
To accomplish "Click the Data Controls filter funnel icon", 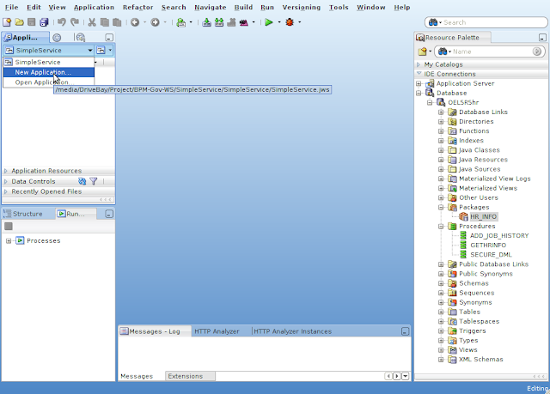I will [94, 181].
